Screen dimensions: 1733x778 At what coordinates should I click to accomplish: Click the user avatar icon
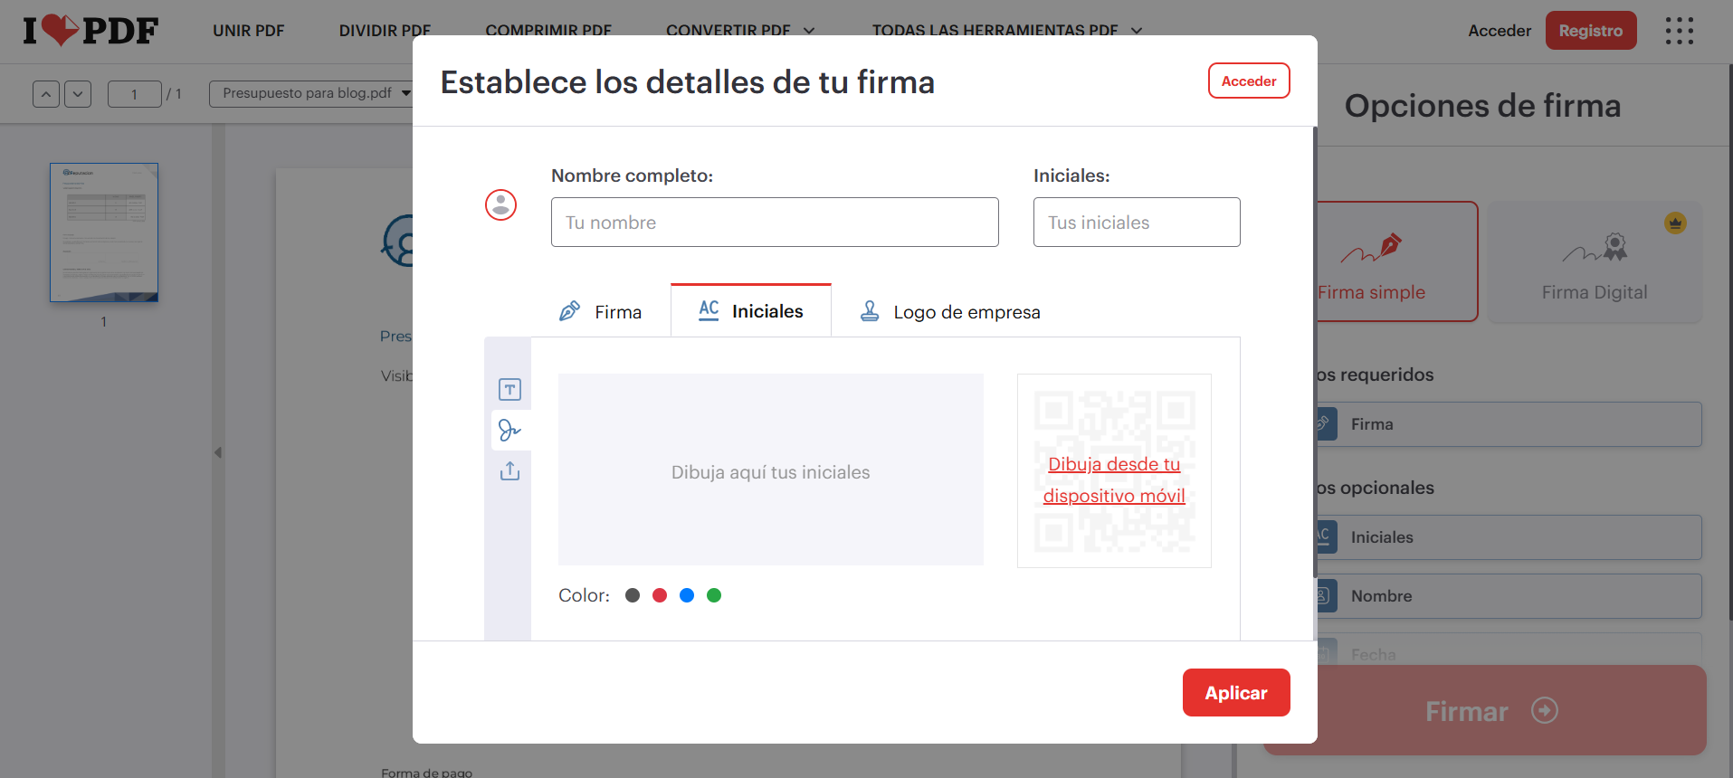tap(500, 205)
